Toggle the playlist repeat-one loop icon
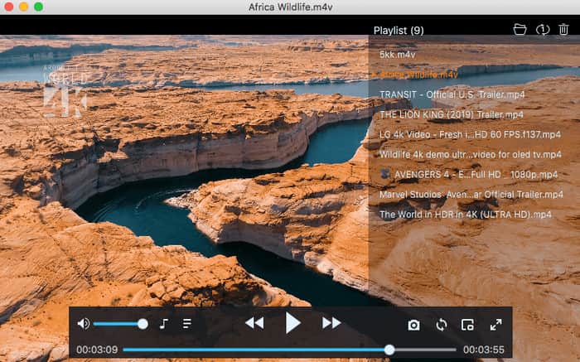 pos(543,30)
